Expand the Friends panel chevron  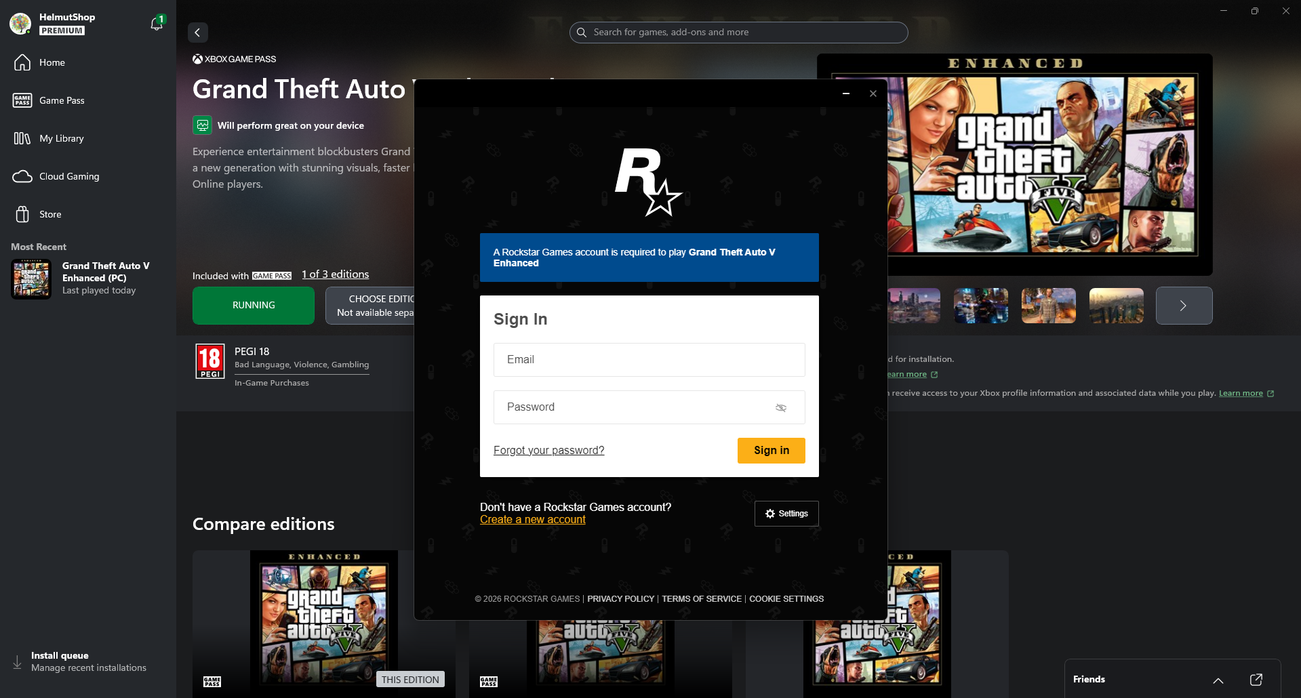click(x=1218, y=680)
